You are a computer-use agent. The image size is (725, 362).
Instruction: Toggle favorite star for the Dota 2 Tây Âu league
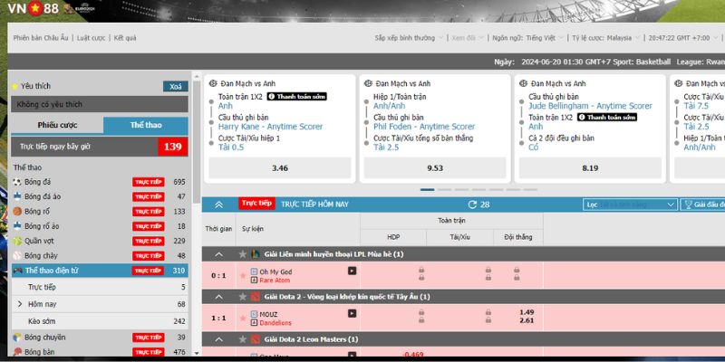click(x=242, y=297)
